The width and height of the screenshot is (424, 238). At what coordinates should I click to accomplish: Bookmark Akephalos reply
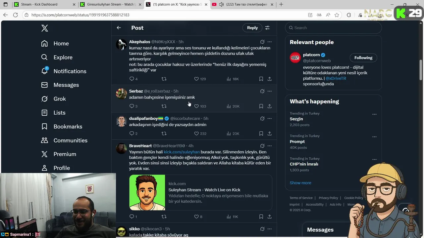[261, 79]
